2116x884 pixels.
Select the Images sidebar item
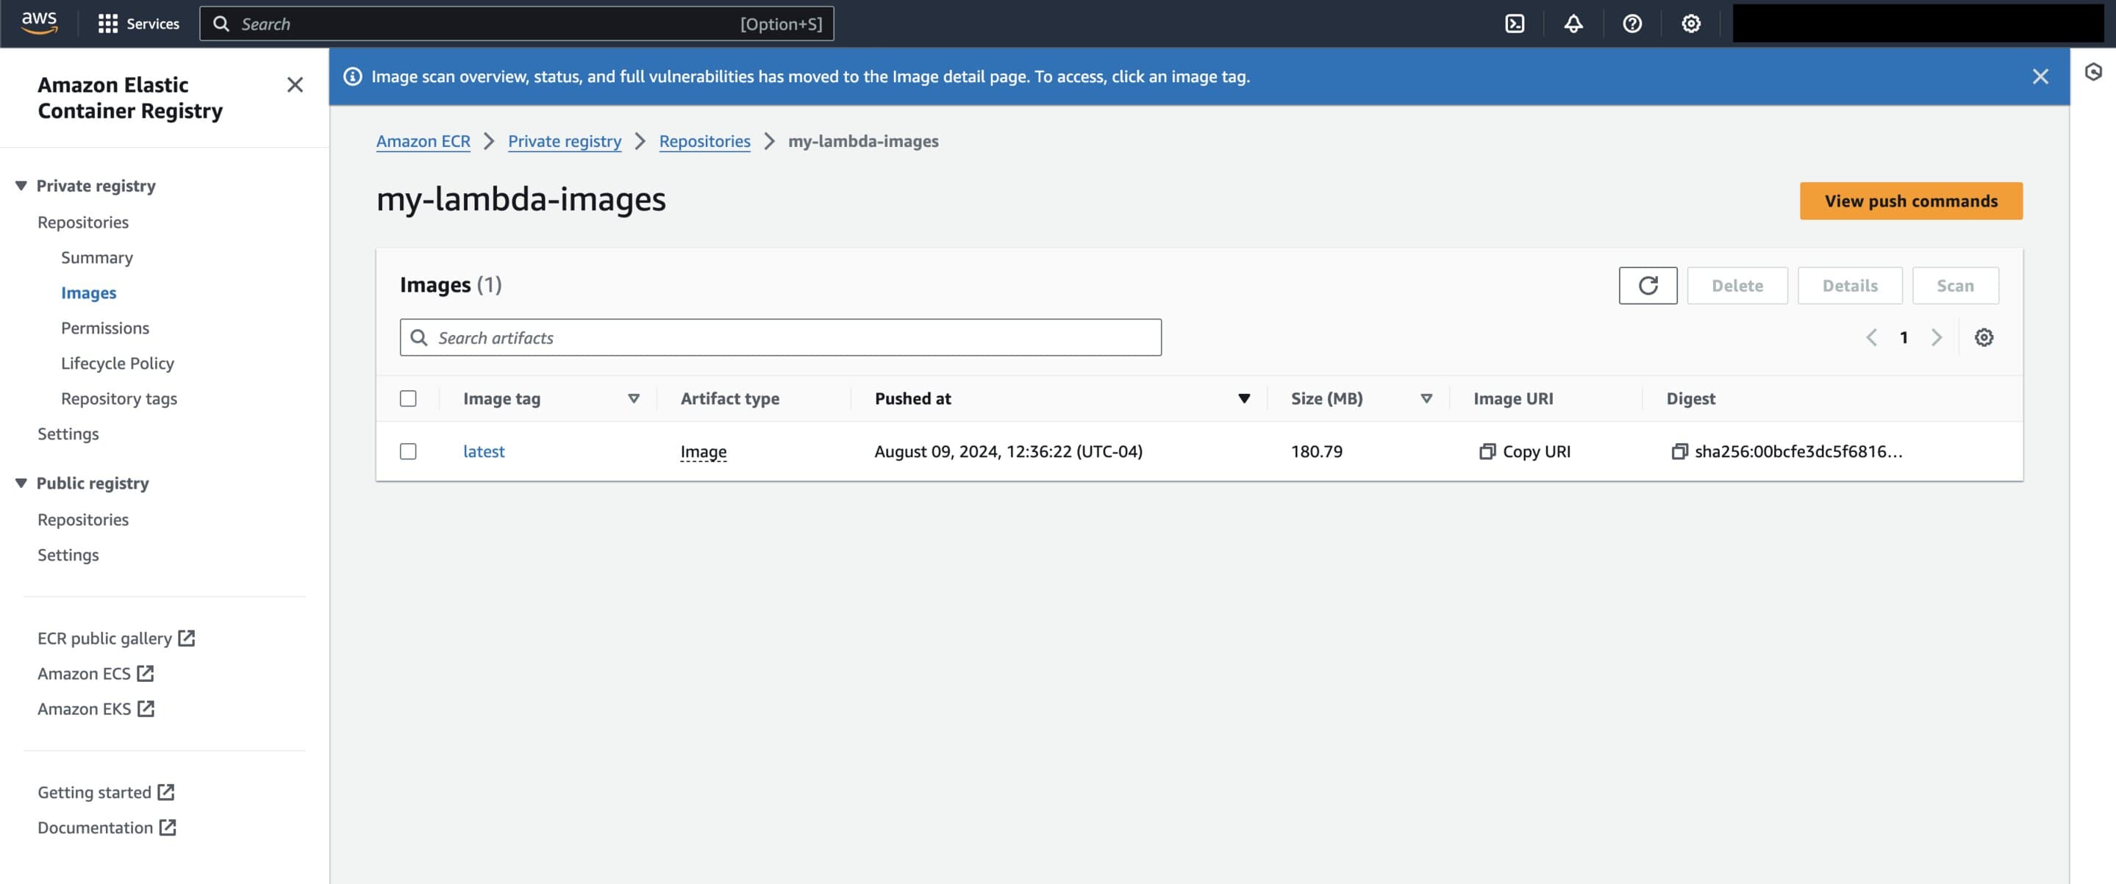pos(89,292)
